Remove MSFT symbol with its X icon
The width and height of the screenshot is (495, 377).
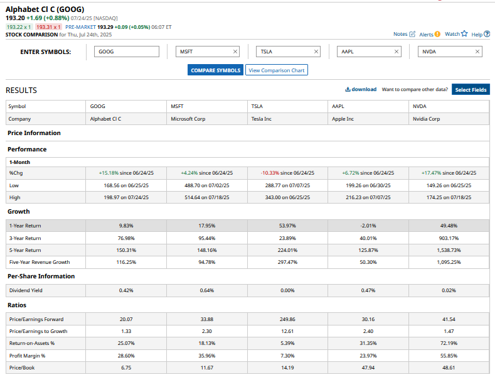coord(235,52)
